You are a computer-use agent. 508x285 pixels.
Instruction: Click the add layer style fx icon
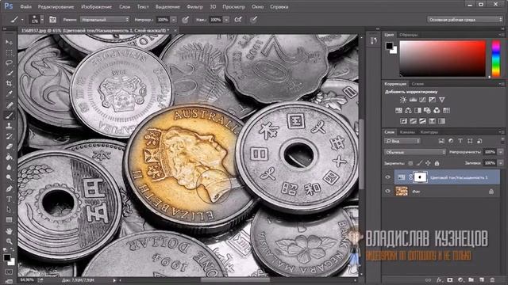[439, 279]
